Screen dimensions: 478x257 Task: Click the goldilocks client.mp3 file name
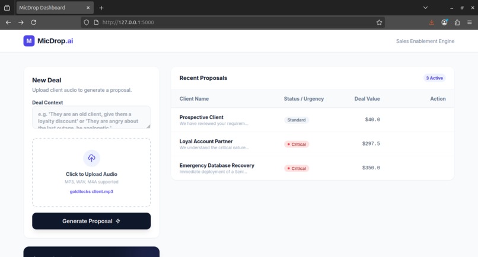[x=91, y=191]
